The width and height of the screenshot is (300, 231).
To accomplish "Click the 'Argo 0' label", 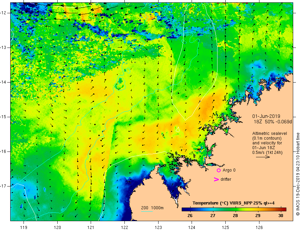I will [229, 170].
